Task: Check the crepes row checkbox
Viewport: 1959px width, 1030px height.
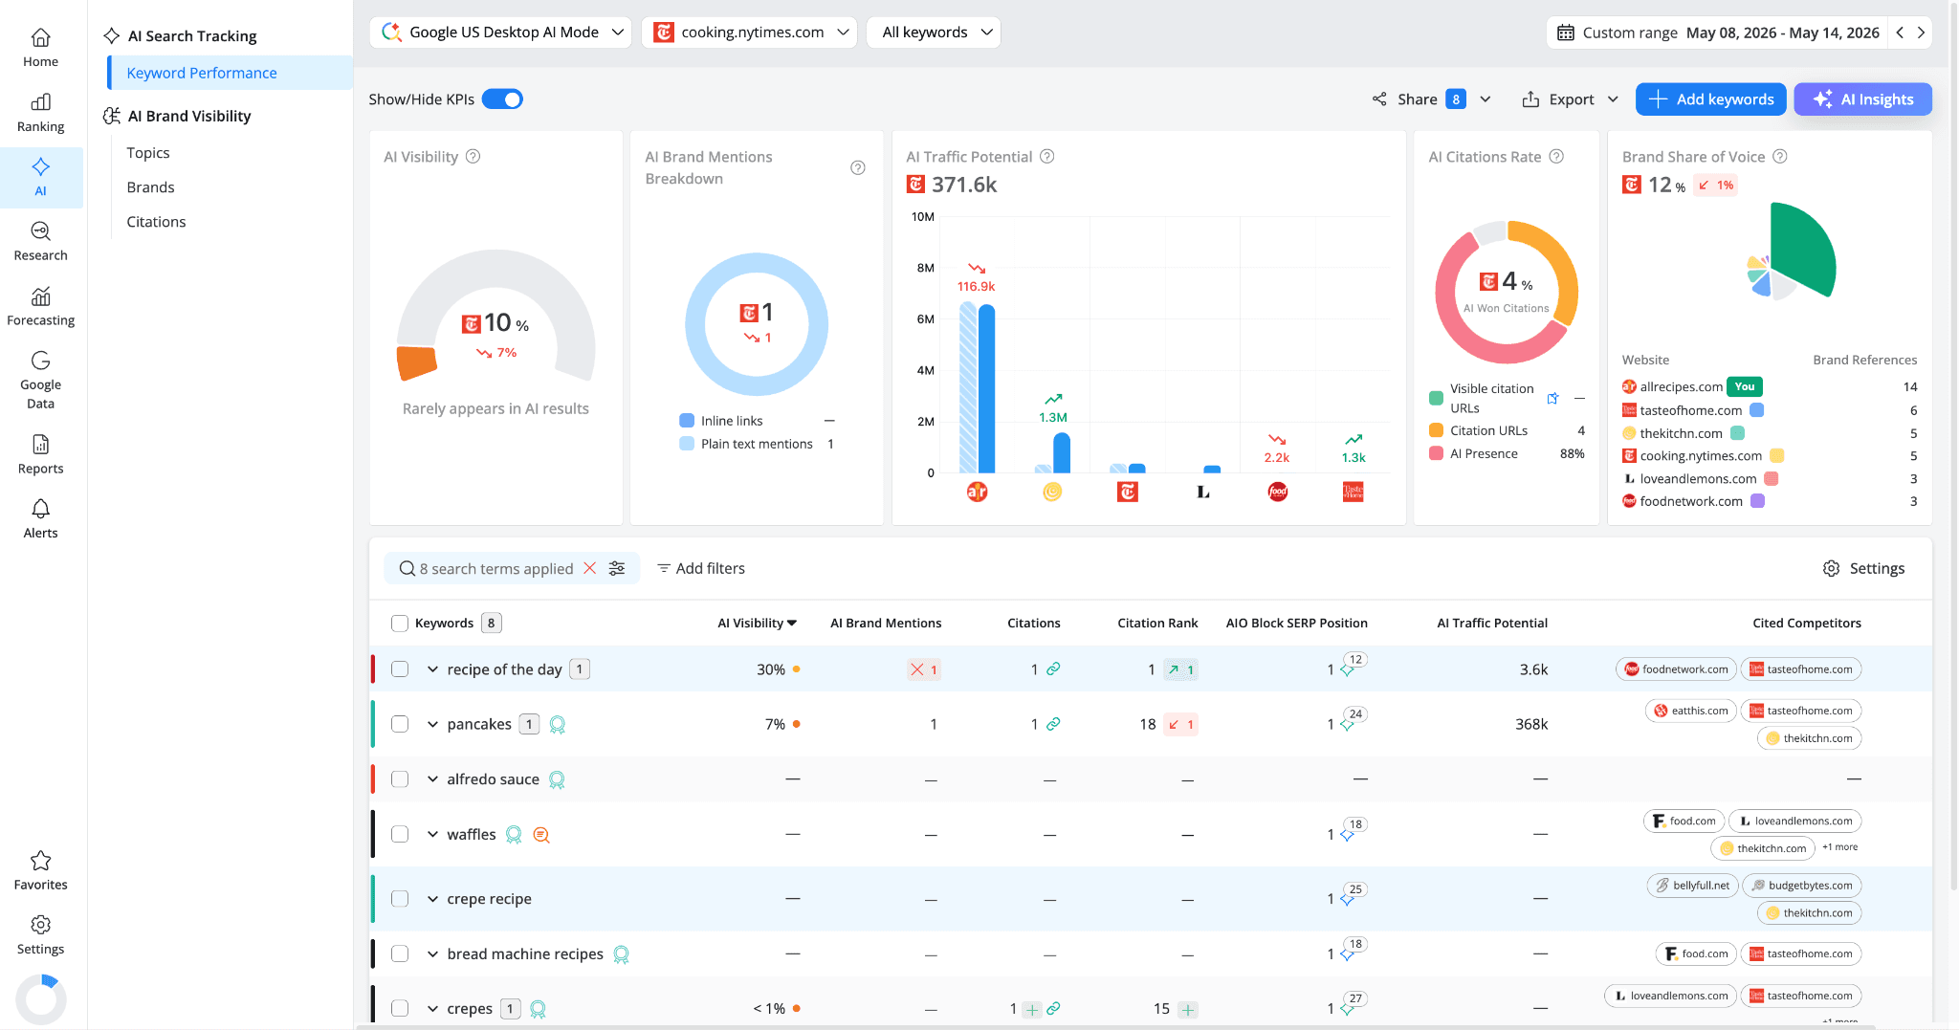Action: click(400, 1009)
